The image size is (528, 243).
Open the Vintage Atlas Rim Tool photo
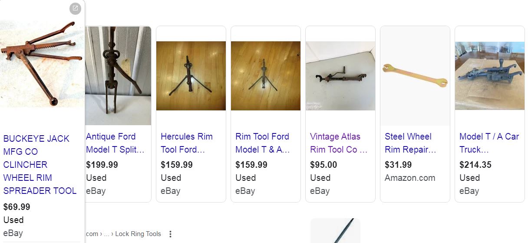340,76
